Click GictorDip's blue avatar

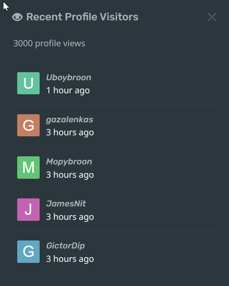point(28,252)
